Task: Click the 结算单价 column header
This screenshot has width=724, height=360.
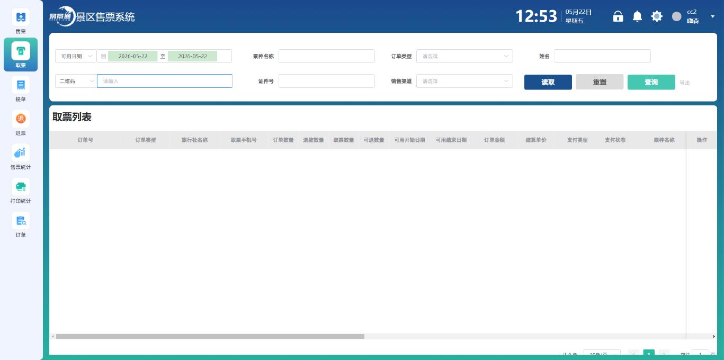Action: pyautogui.click(x=535, y=140)
